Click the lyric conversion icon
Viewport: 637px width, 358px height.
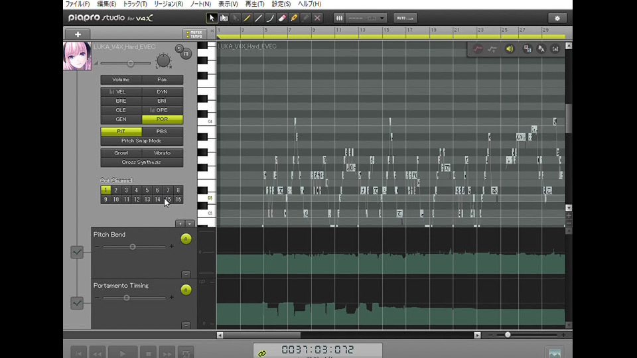point(541,49)
